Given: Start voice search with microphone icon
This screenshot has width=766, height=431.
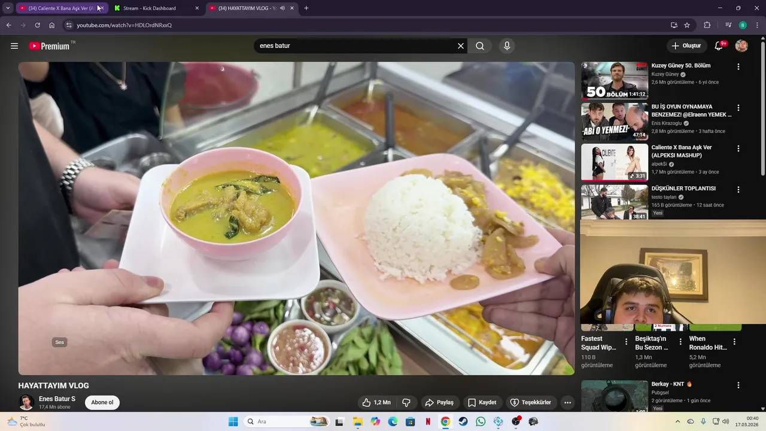Looking at the screenshot, I should click(x=507, y=46).
